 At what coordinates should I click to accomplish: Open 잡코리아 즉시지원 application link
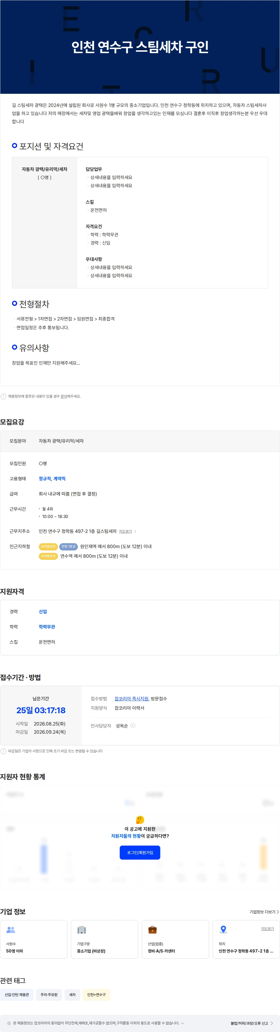pos(131,699)
